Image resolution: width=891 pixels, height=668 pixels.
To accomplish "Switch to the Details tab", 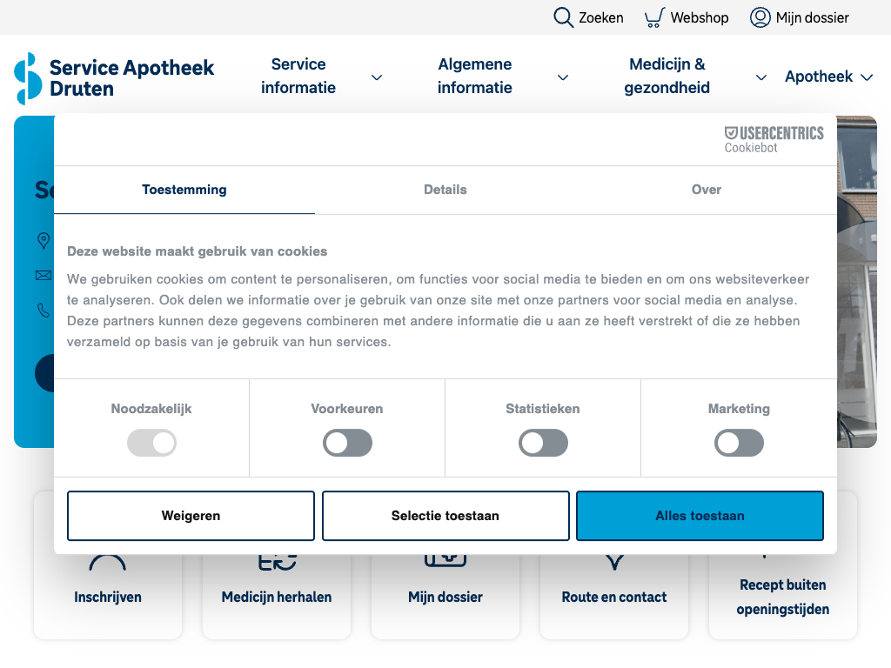I will (x=445, y=190).
